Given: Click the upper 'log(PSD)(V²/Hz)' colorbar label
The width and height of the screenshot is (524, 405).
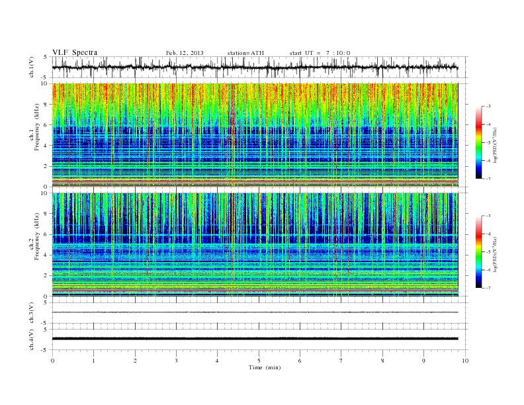Looking at the screenshot, I should tap(496, 144).
